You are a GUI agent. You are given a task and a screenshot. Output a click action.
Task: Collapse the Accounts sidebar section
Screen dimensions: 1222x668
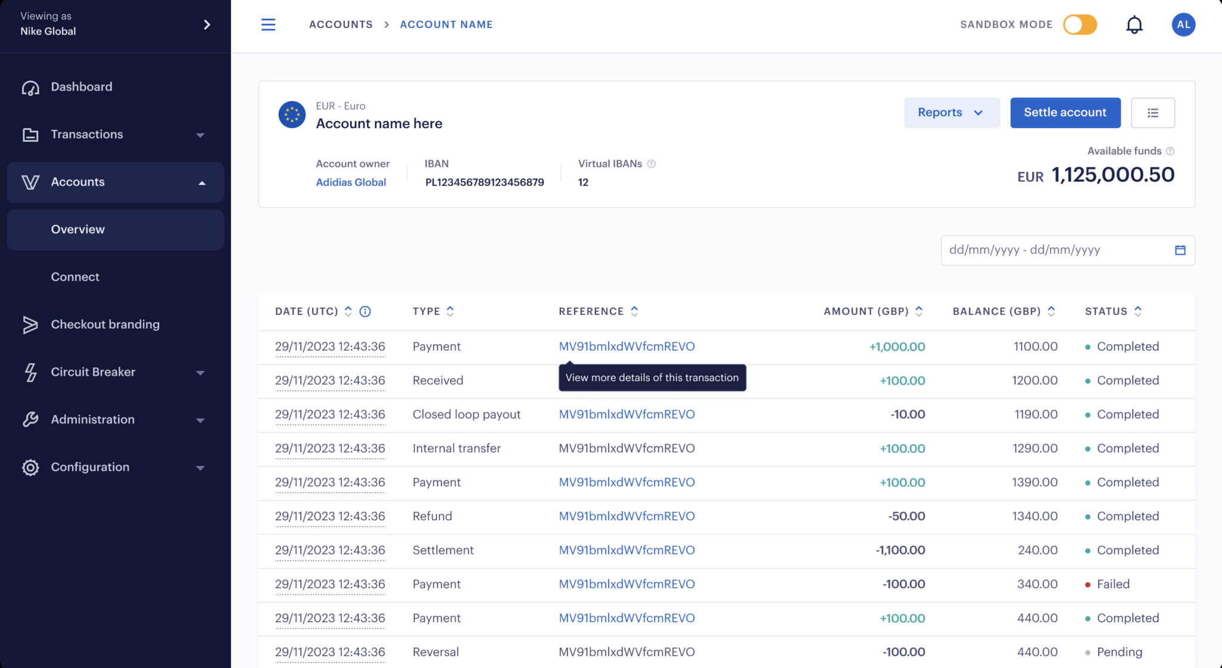tap(202, 183)
